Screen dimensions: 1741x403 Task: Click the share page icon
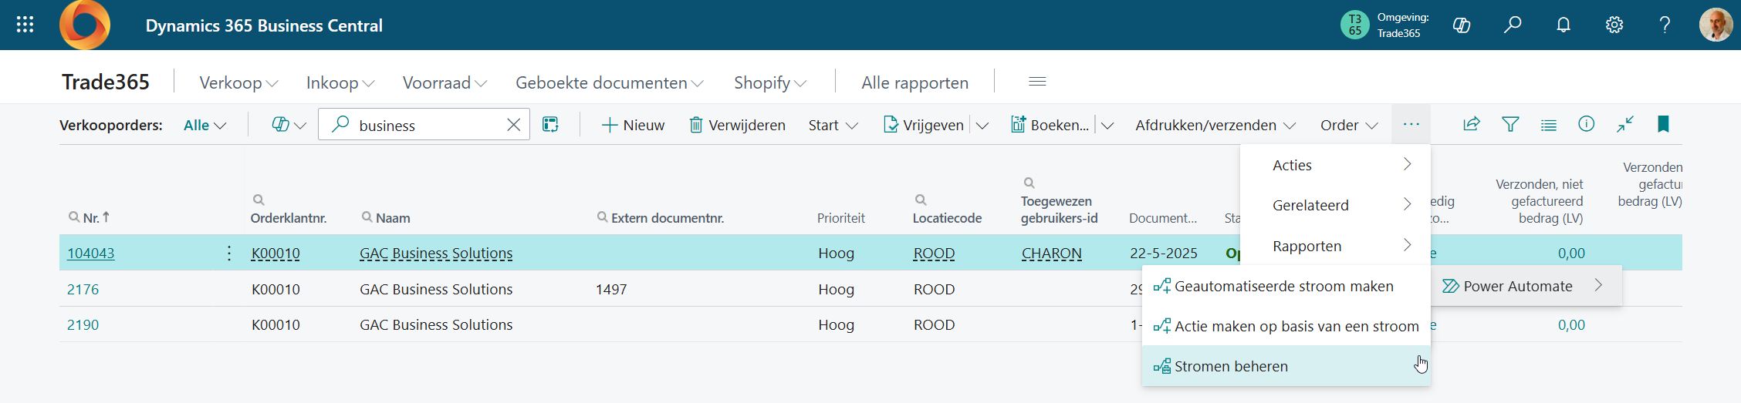tap(1471, 124)
